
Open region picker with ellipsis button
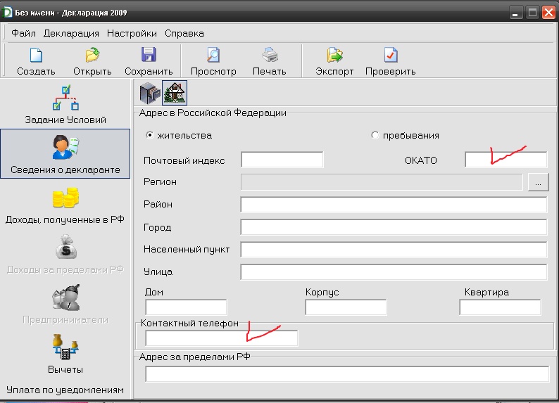click(x=538, y=182)
